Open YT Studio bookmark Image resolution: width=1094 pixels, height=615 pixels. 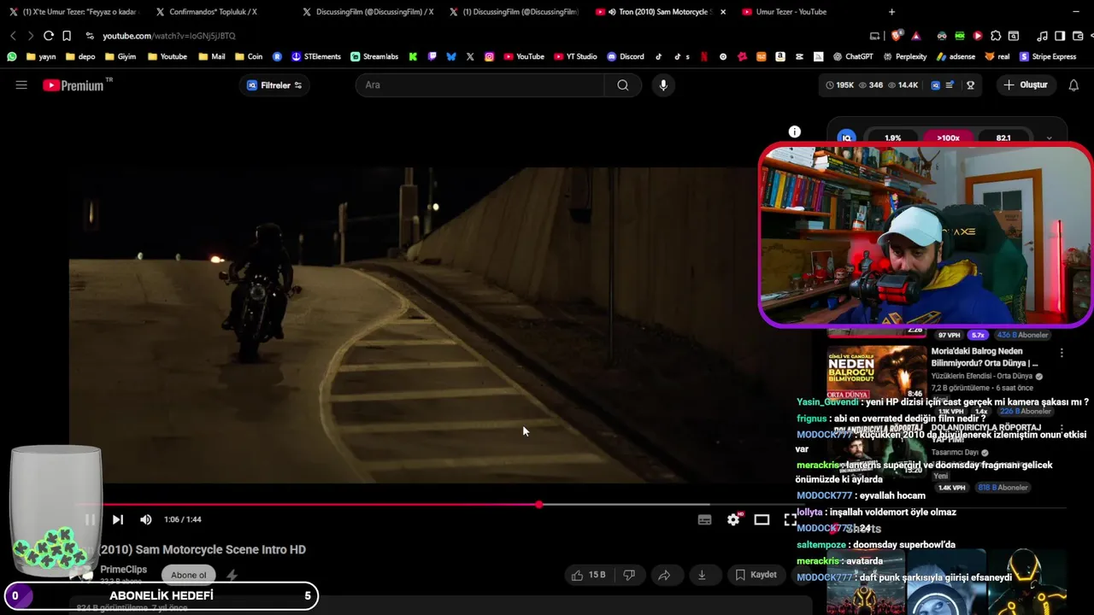pyautogui.click(x=575, y=56)
